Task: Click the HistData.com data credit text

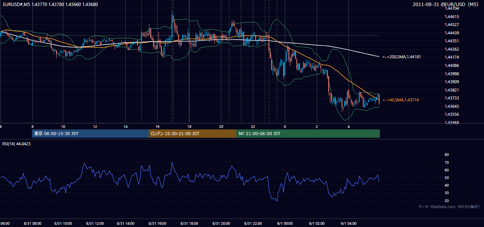Action: [449, 207]
